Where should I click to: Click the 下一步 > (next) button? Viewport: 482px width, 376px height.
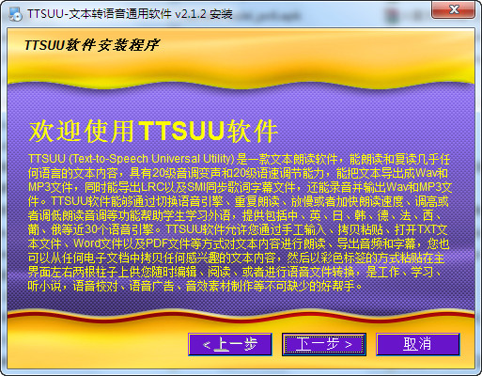pos(324,344)
